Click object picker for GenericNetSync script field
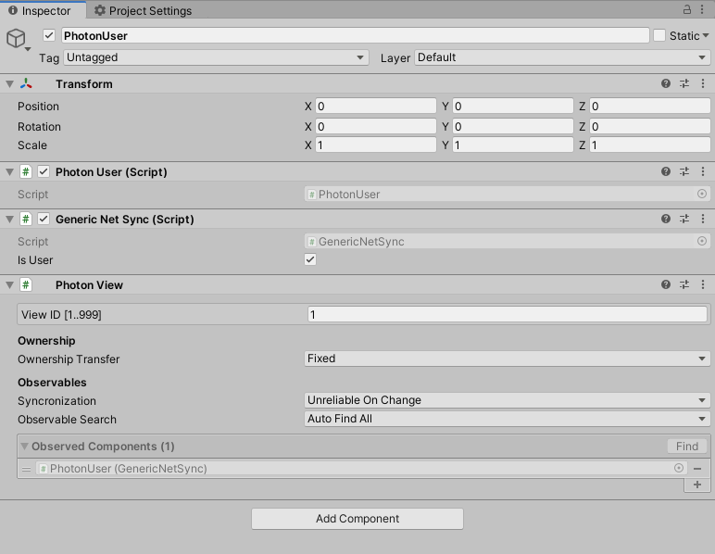 click(702, 241)
